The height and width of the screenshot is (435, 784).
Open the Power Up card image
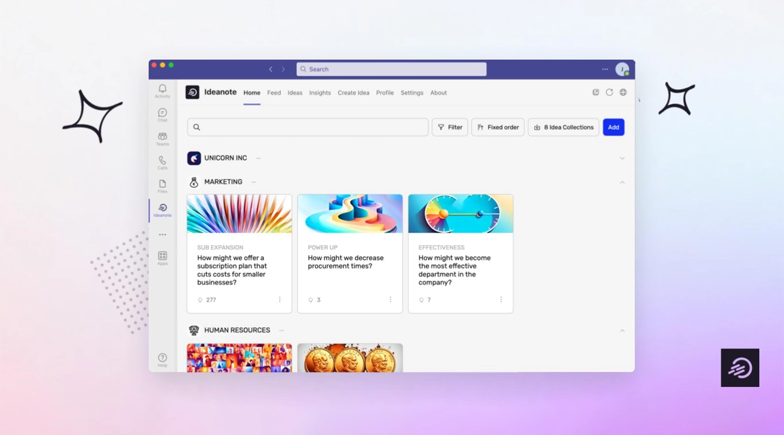[x=350, y=214]
